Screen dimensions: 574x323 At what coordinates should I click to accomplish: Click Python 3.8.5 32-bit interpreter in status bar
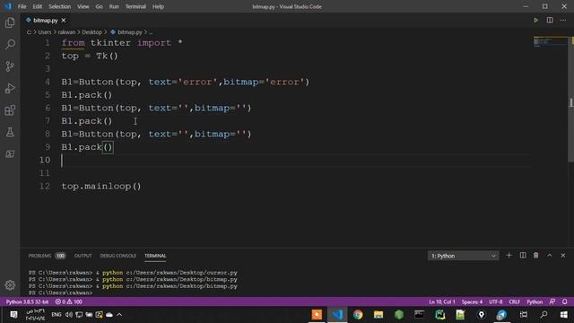[x=27, y=301]
